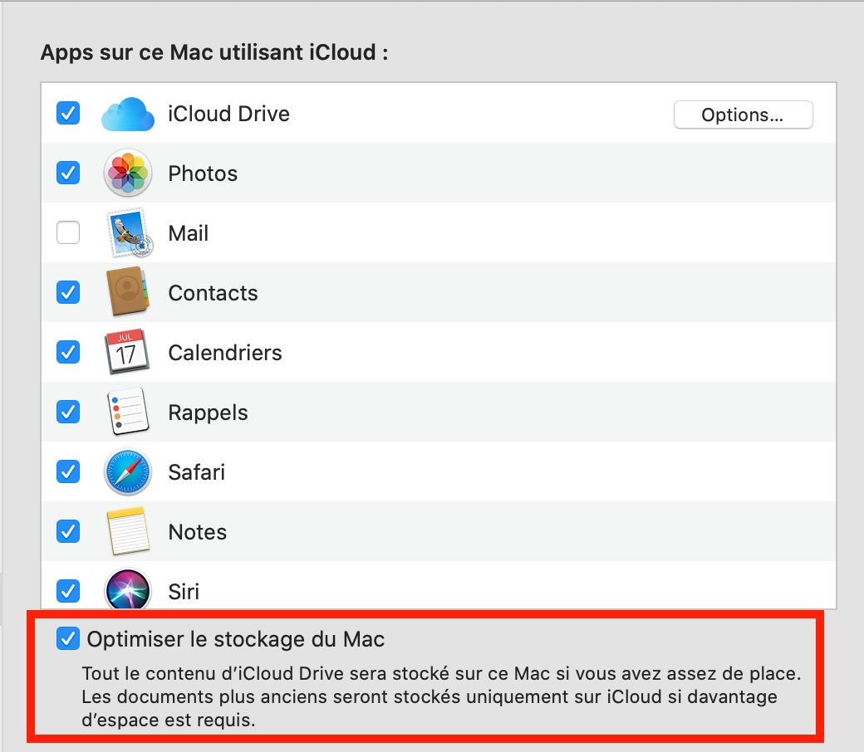Click the Rappels label text
The image size is (864, 752).
click(x=208, y=413)
